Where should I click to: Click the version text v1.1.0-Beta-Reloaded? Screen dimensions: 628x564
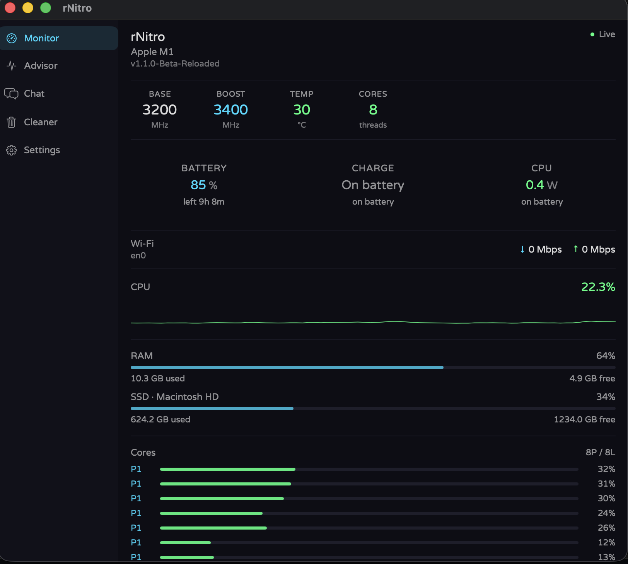175,64
